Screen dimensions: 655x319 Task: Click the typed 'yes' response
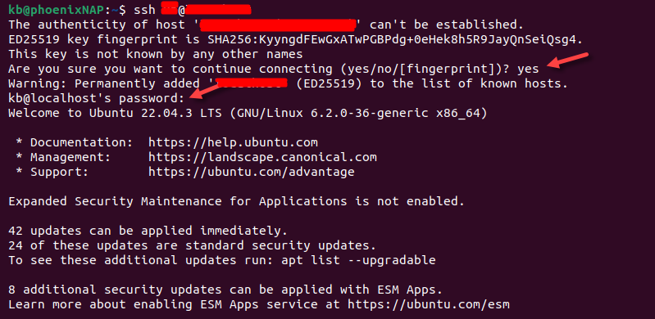[x=528, y=69]
